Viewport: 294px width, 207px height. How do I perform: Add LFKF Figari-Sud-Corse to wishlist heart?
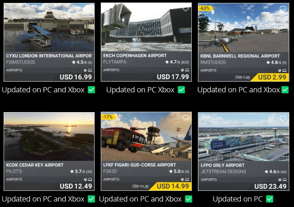click(185, 118)
